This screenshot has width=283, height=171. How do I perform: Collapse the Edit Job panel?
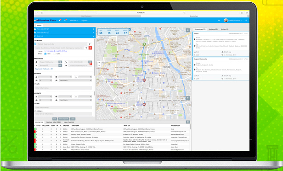coord(93,36)
